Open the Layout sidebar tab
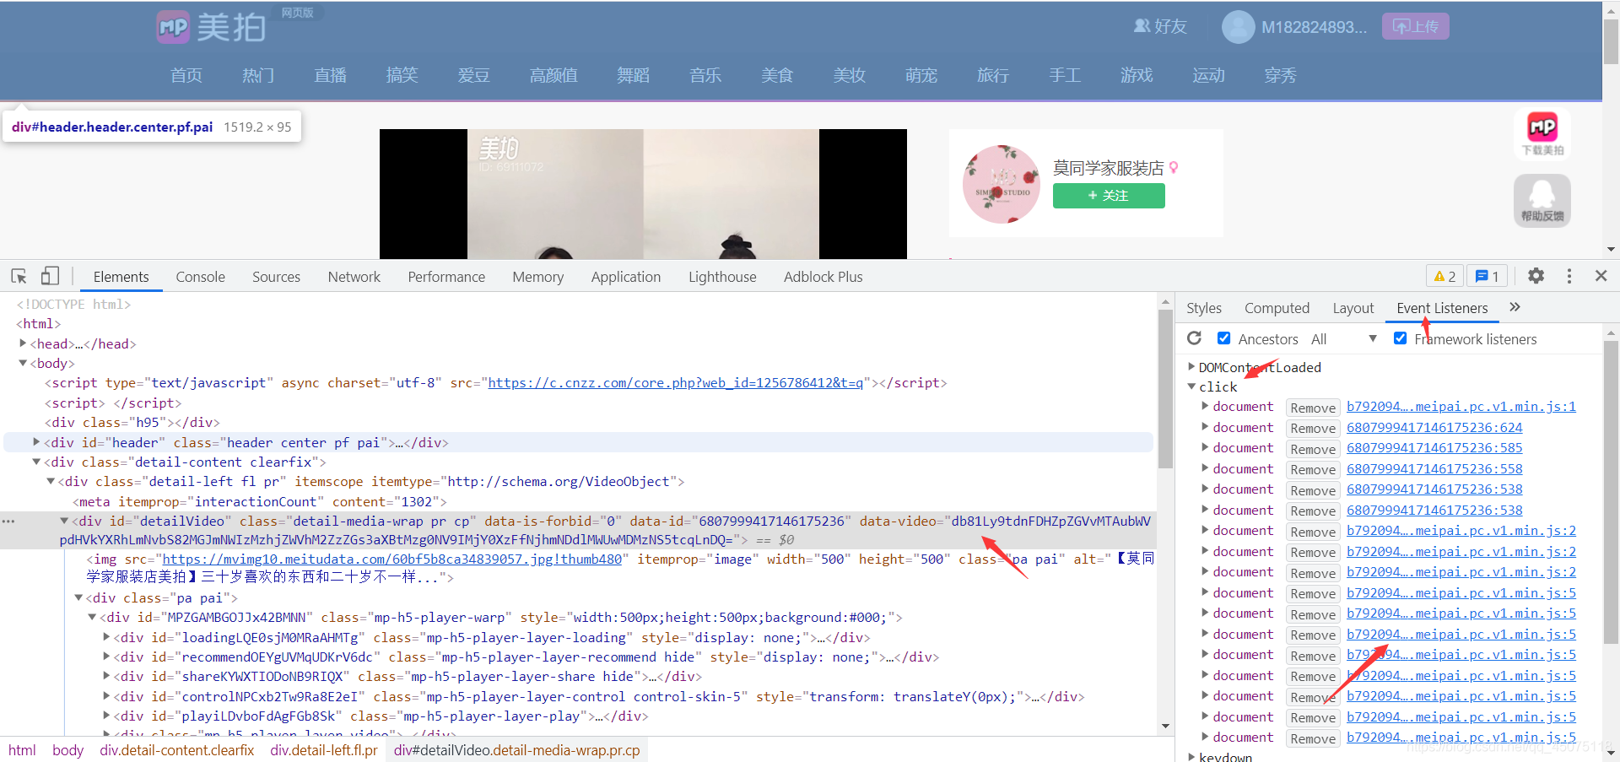 pos(1353,308)
